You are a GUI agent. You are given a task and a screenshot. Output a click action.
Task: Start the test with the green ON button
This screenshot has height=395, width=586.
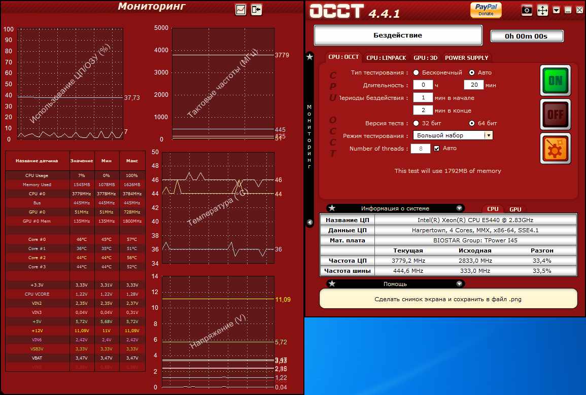556,81
